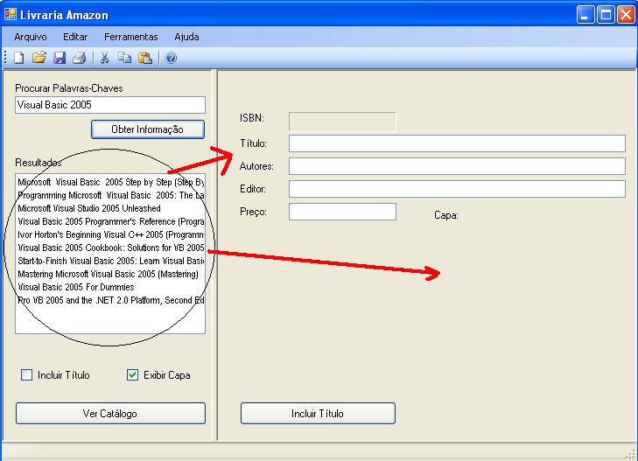Click the Procurar Palavras-Chaves search field
Screen dimensions: 638x461
tap(110, 105)
